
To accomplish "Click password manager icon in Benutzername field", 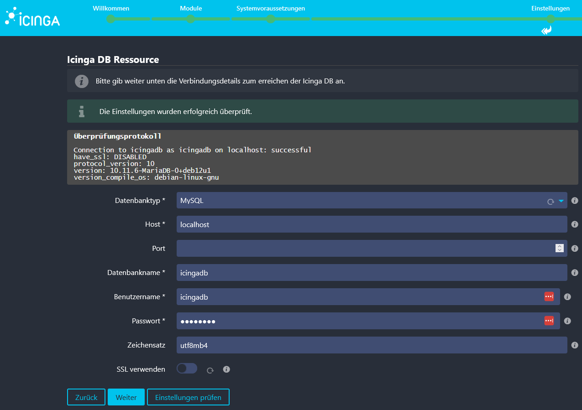I will click(x=549, y=296).
